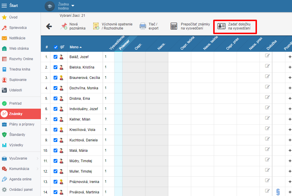The height and width of the screenshot is (196, 292).
Task: Edit doložka for Malá, Mária
Action: pyautogui.click(x=267, y=149)
